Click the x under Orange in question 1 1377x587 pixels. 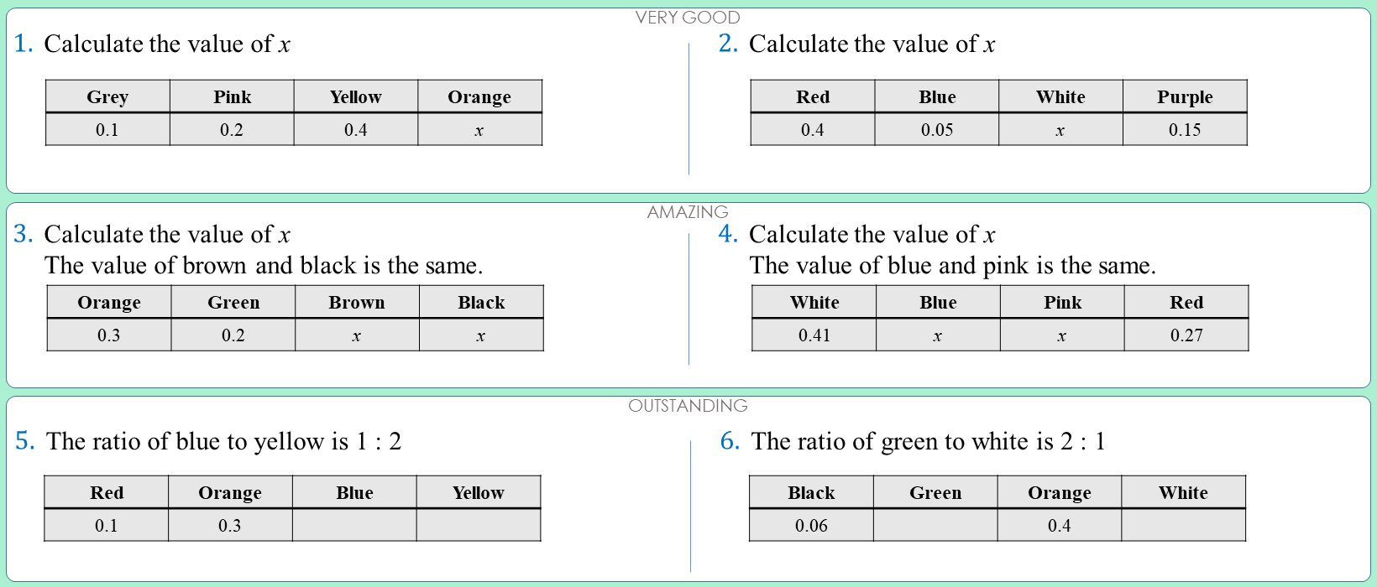[x=479, y=130]
